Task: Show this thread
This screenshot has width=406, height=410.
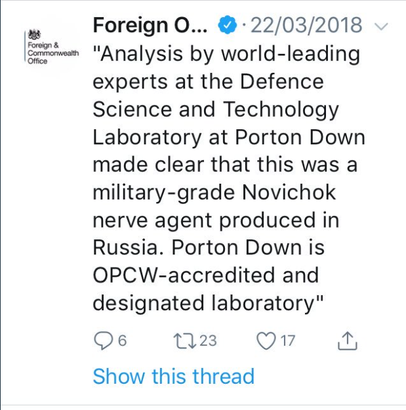Action: click(x=173, y=377)
